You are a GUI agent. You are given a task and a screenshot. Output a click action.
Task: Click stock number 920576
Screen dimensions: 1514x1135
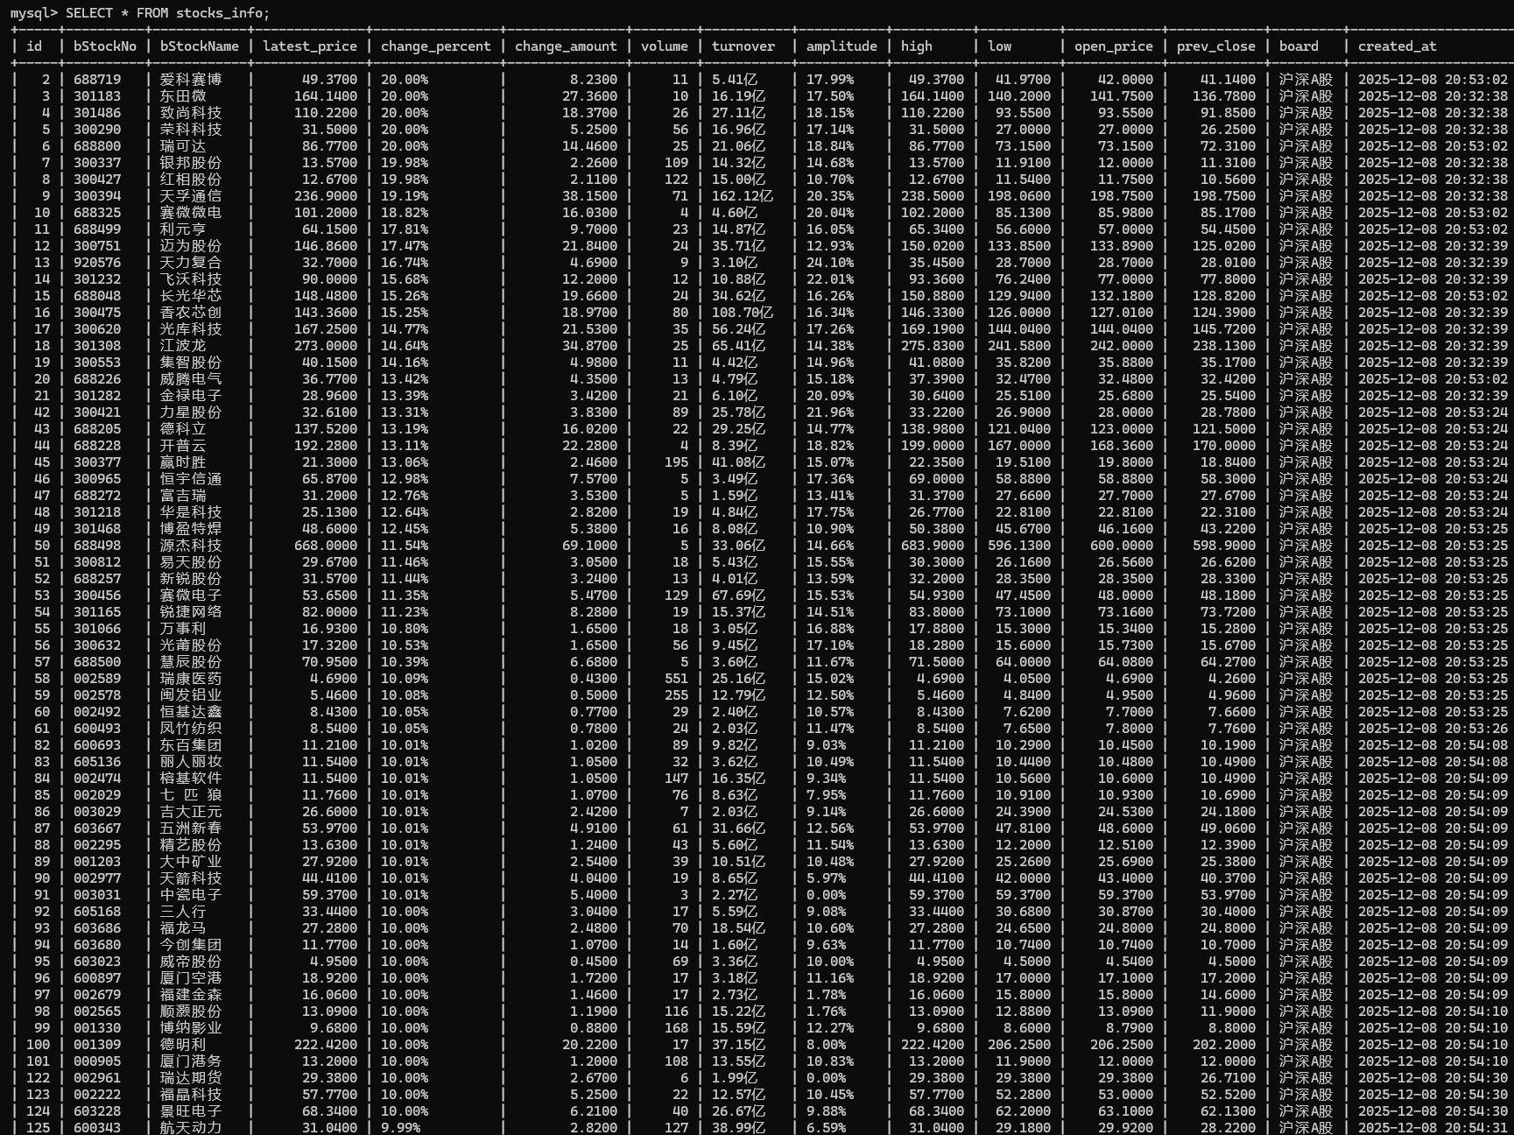point(97,263)
